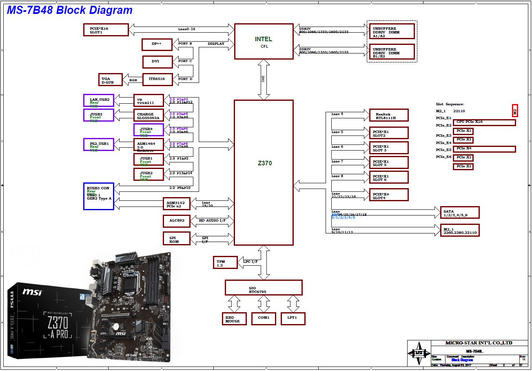
Task: Select the LAN_USB2 rear USB block
Action: (x=99, y=100)
